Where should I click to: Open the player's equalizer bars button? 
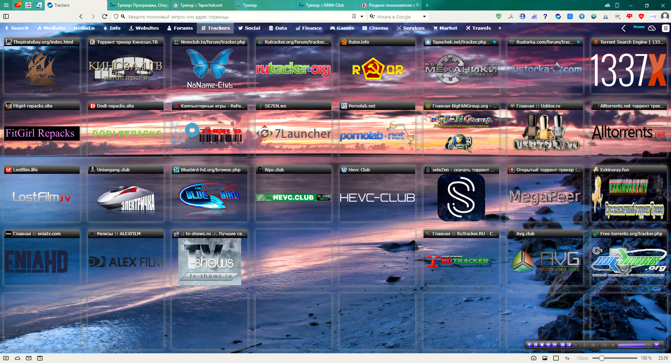pyautogui.click(x=569, y=345)
